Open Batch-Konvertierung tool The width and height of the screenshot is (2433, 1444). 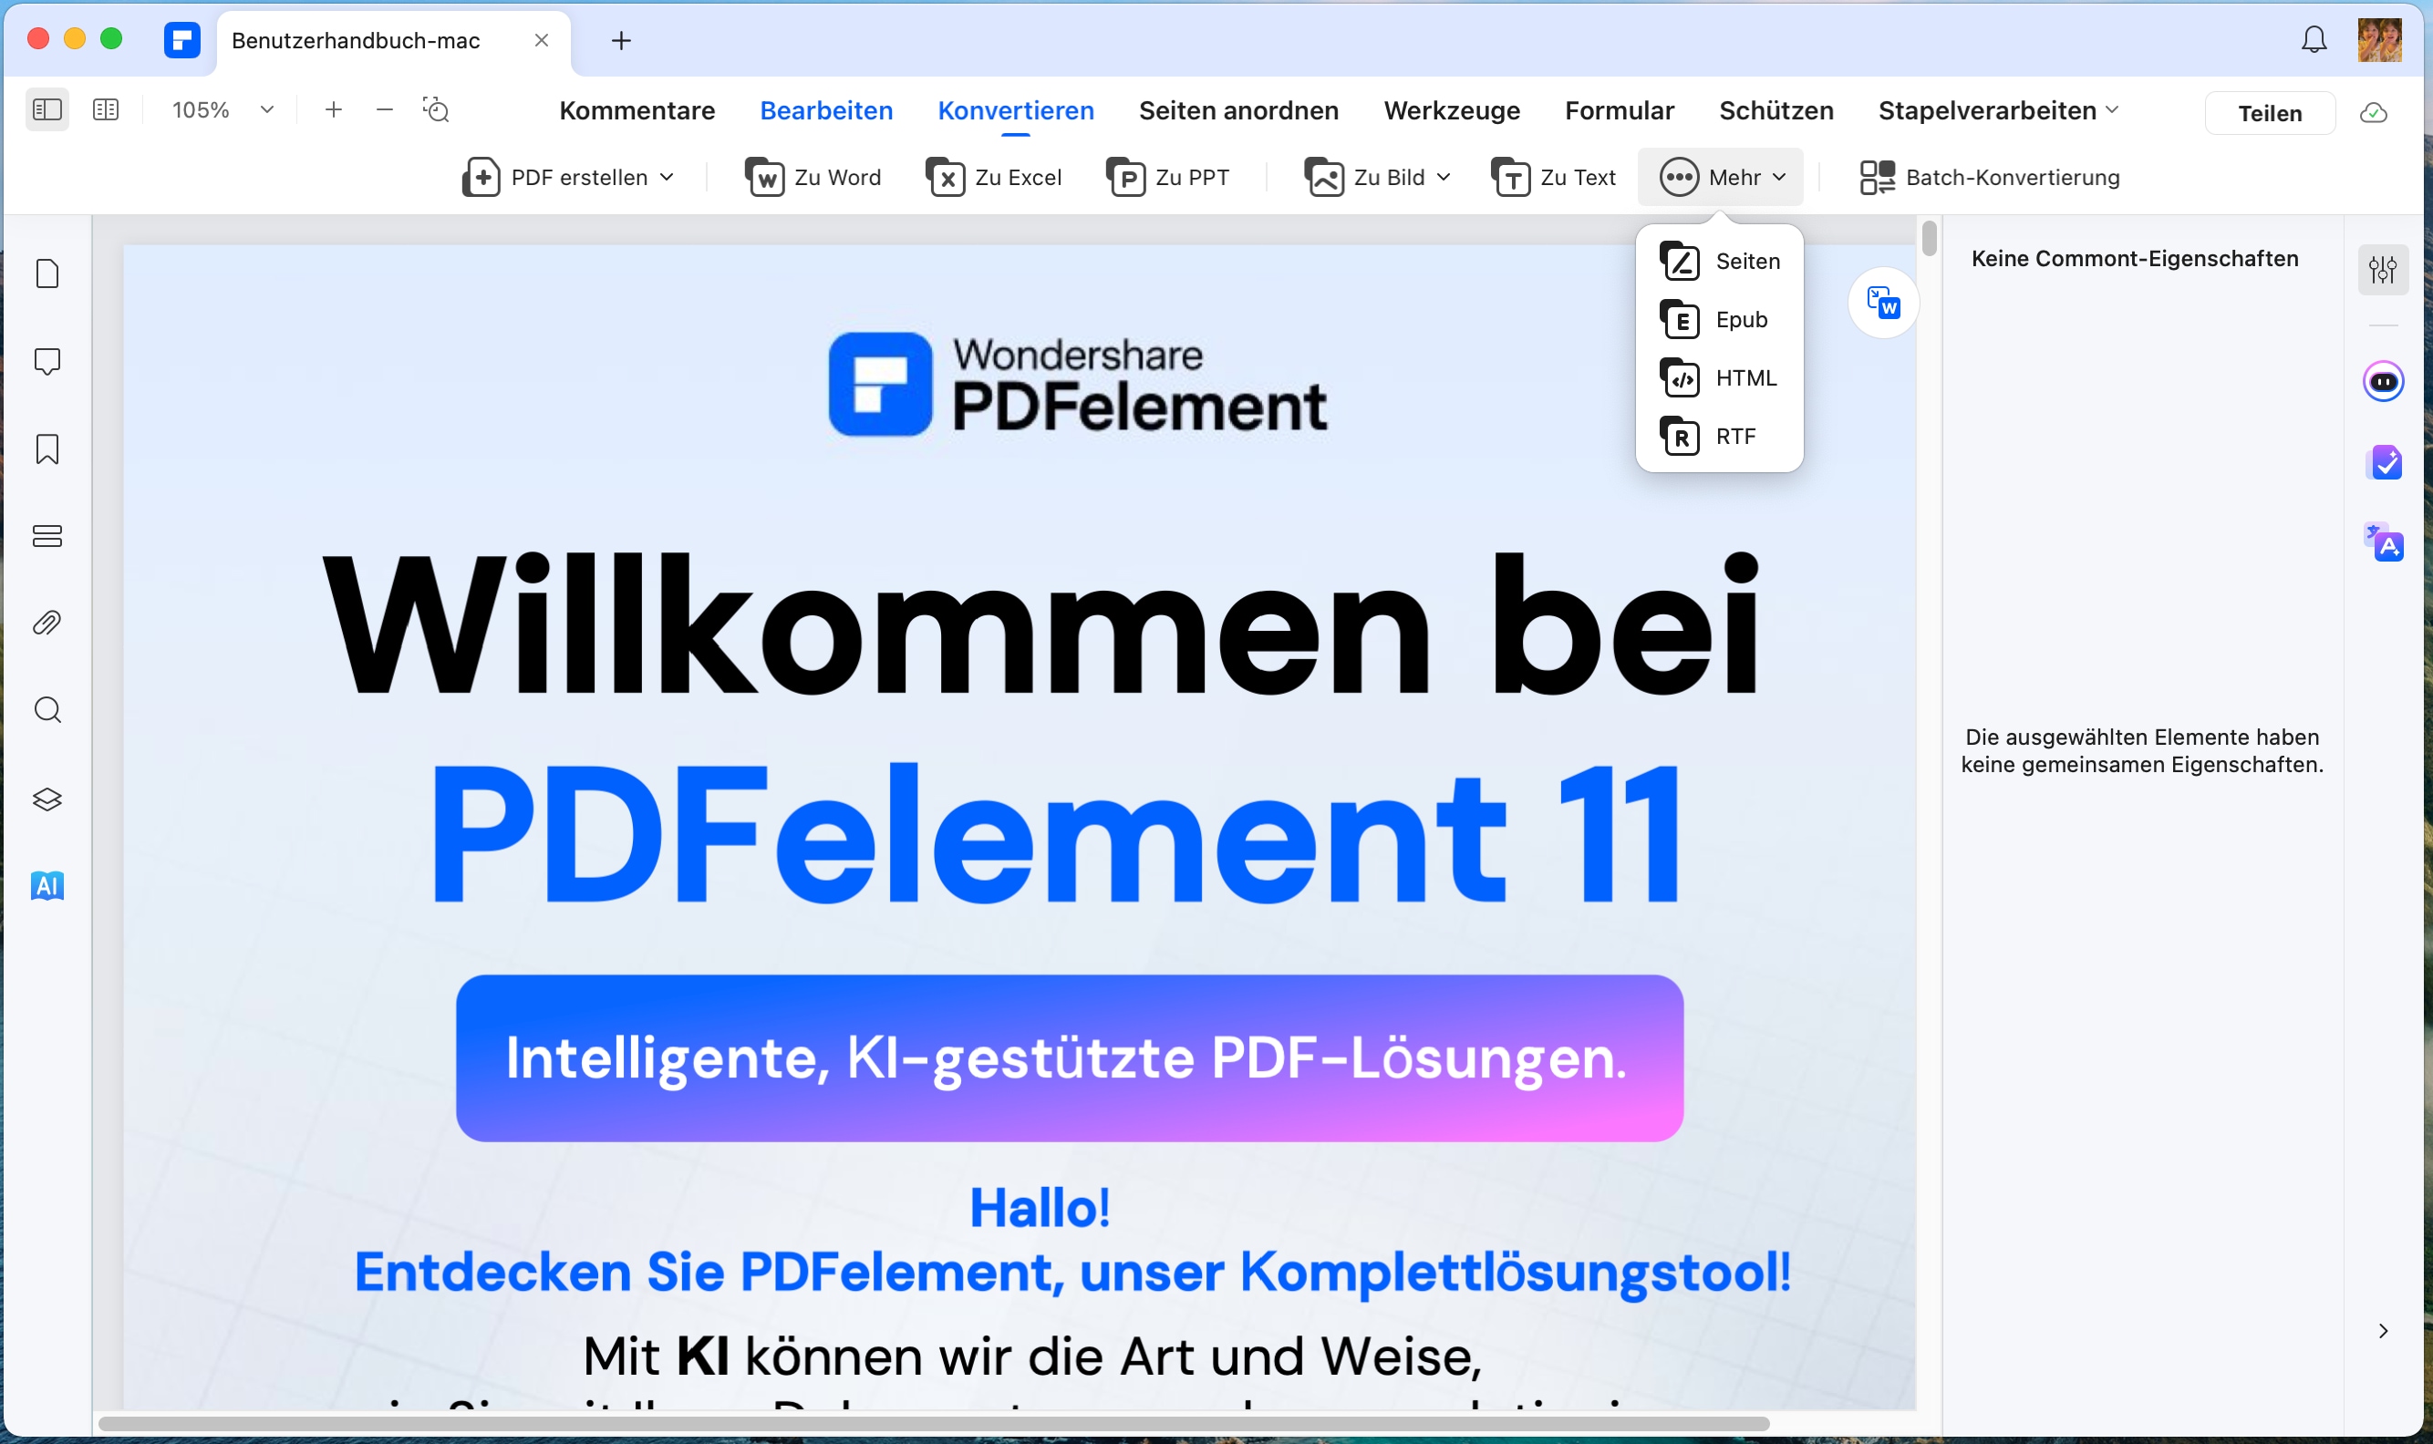pos(1988,177)
